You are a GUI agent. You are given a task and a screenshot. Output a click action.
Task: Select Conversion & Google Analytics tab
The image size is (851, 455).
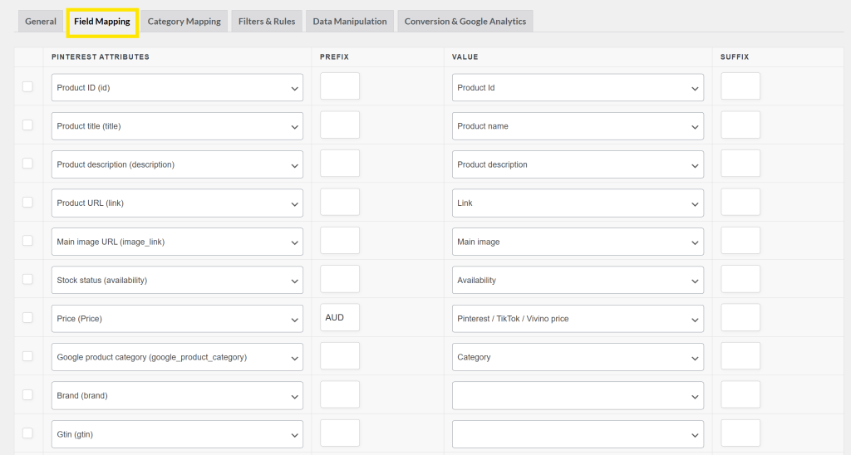pos(465,22)
